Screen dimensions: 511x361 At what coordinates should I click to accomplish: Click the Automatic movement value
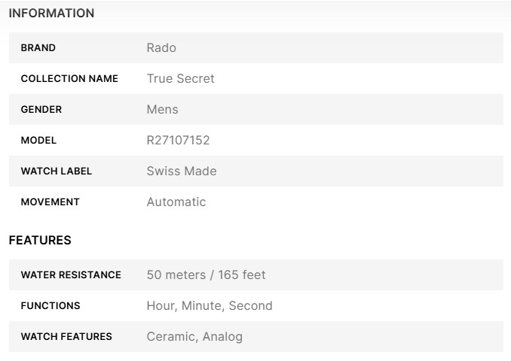point(176,202)
